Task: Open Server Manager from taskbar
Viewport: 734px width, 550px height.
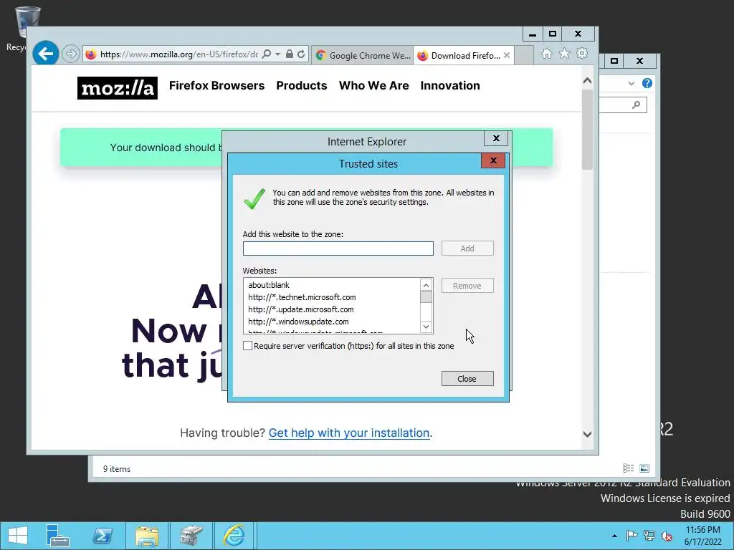Action: pyautogui.click(x=57, y=536)
